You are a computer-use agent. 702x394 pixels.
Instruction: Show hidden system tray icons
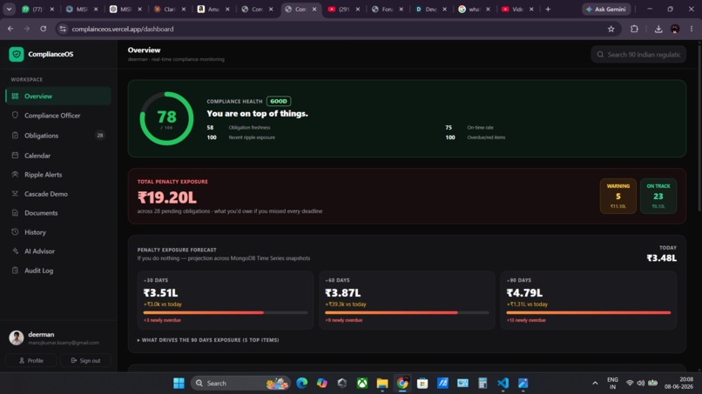(x=595, y=384)
